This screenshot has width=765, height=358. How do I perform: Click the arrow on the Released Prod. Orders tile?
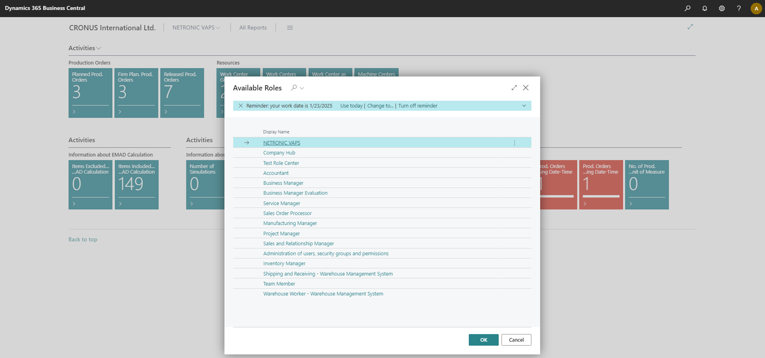click(166, 111)
